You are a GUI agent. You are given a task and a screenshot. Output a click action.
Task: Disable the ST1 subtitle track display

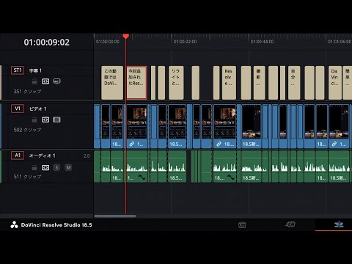[56, 81]
